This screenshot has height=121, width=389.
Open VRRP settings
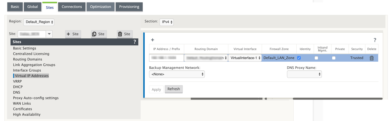17,81
